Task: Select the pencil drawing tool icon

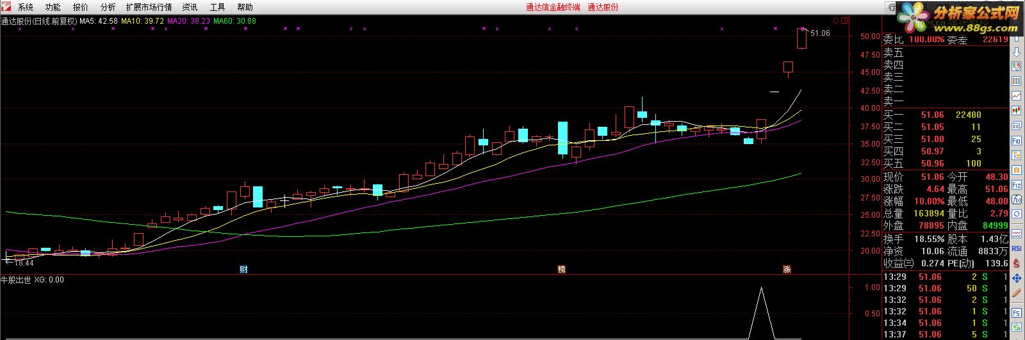Action: coord(1017,293)
